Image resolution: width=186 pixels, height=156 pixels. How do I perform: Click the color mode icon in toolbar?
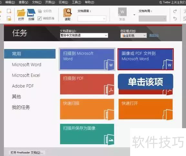45,11
